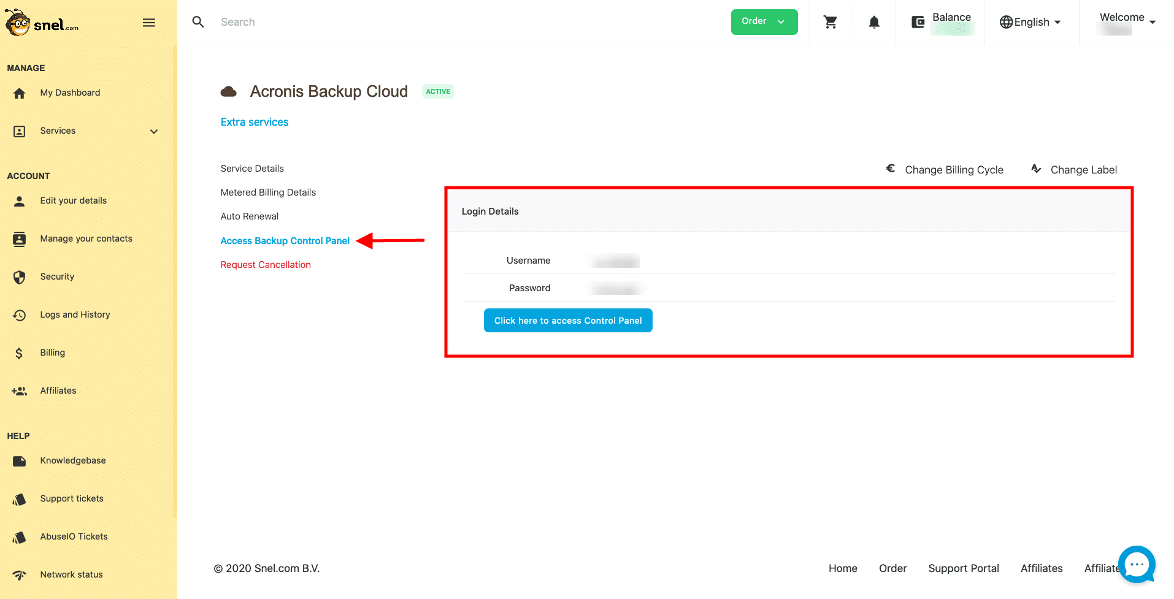
Task: Click the Security shield icon
Action: pos(20,277)
